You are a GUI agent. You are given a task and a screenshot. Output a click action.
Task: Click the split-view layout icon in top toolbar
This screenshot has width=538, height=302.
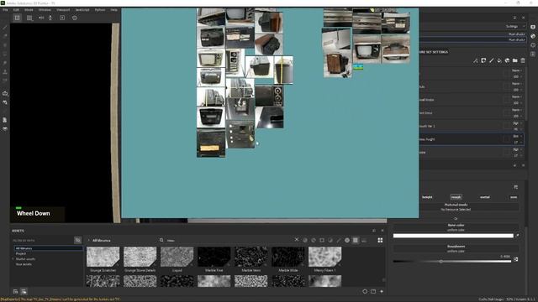(x=17, y=18)
